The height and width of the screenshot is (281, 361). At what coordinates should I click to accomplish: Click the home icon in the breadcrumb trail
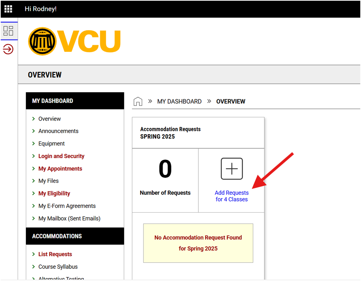click(138, 101)
